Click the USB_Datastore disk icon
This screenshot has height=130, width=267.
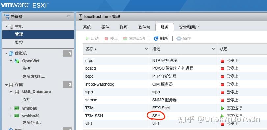coord(17,92)
